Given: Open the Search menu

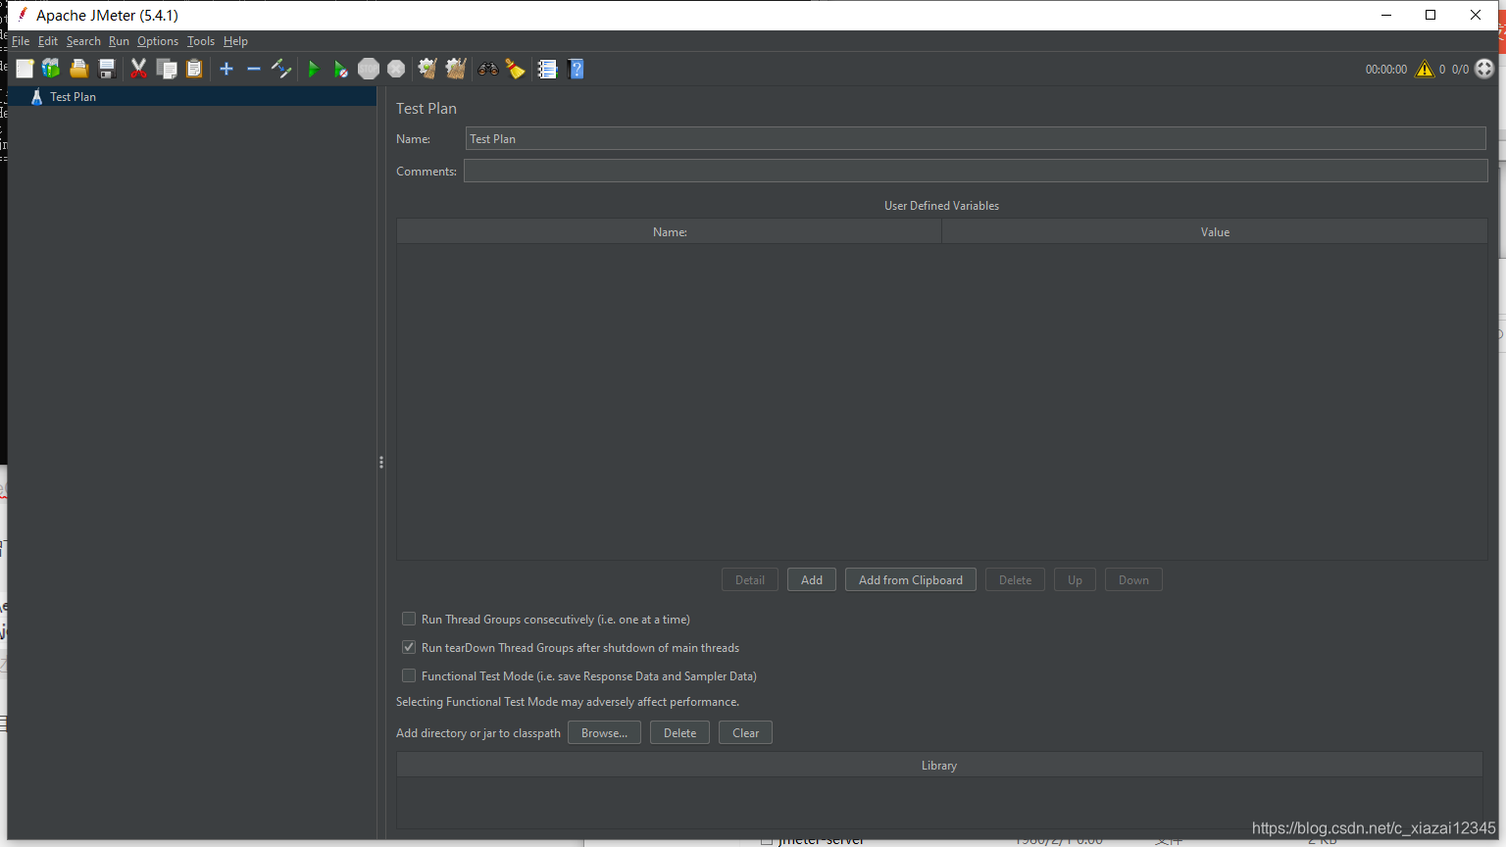Looking at the screenshot, I should coord(83,41).
